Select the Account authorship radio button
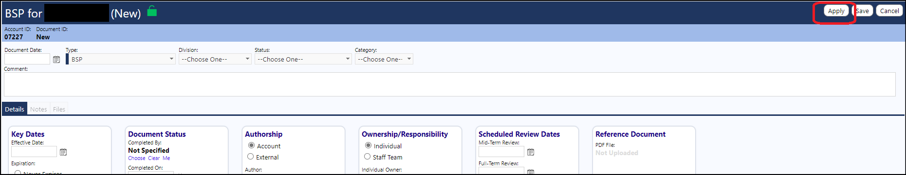The width and height of the screenshot is (906, 175). click(251, 145)
